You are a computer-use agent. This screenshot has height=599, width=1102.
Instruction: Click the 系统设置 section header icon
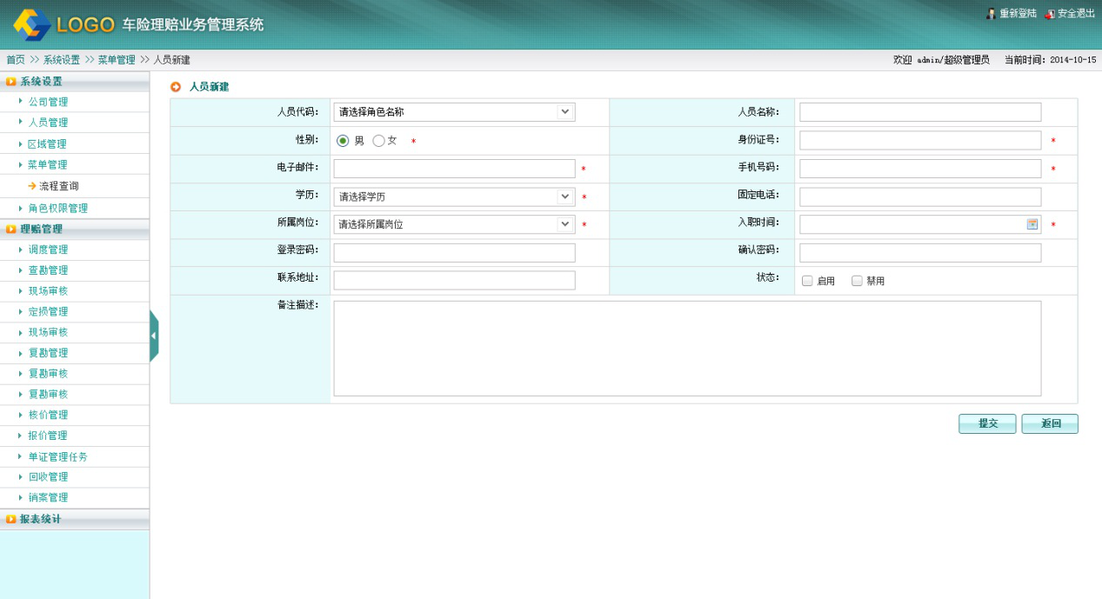11,82
